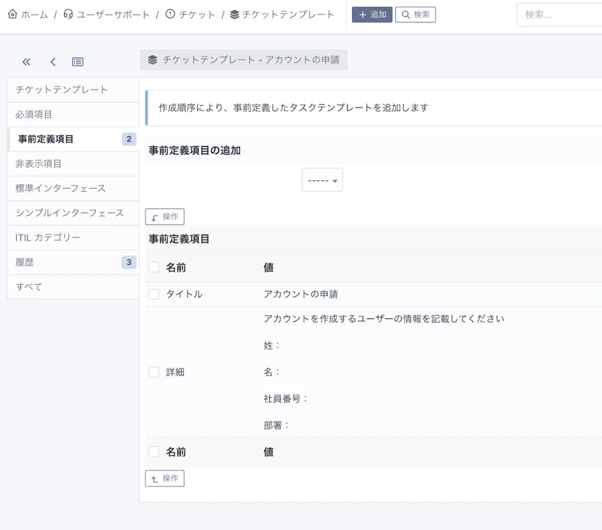Click the タイトル field name cell
The image size is (602, 530).
184,294
